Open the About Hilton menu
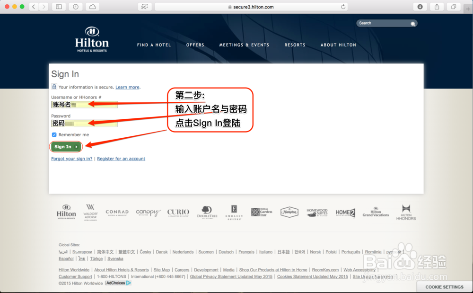Image resolution: width=473 pixels, height=293 pixels. pos(338,45)
